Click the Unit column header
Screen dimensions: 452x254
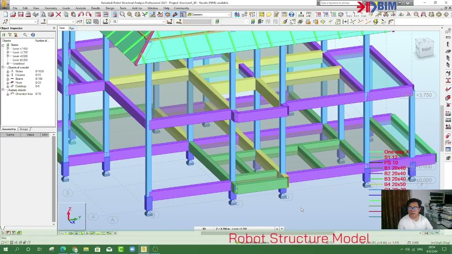pos(45,135)
